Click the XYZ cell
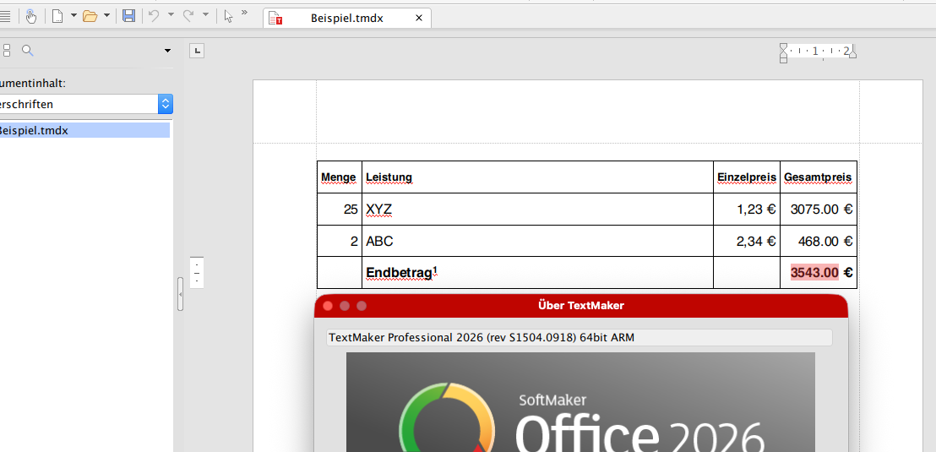The width and height of the screenshot is (936, 452). tap(537, 209)
